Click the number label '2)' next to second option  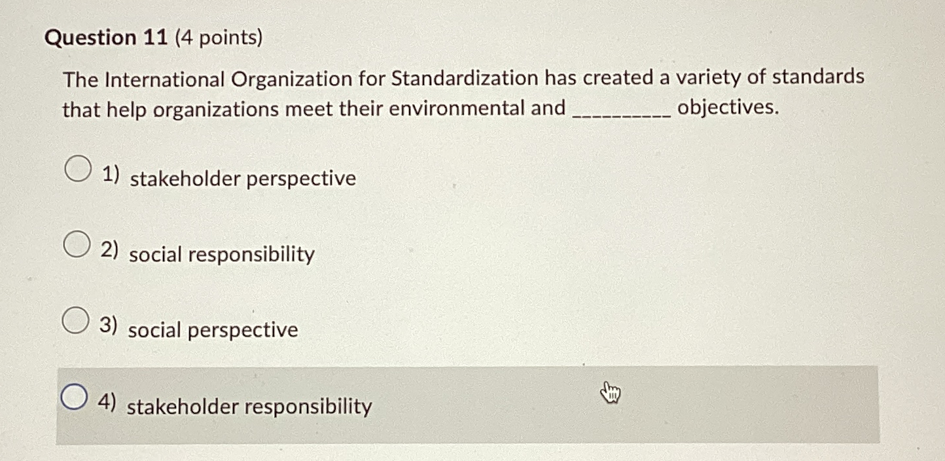pyautogui.click(x=108, y=249)
